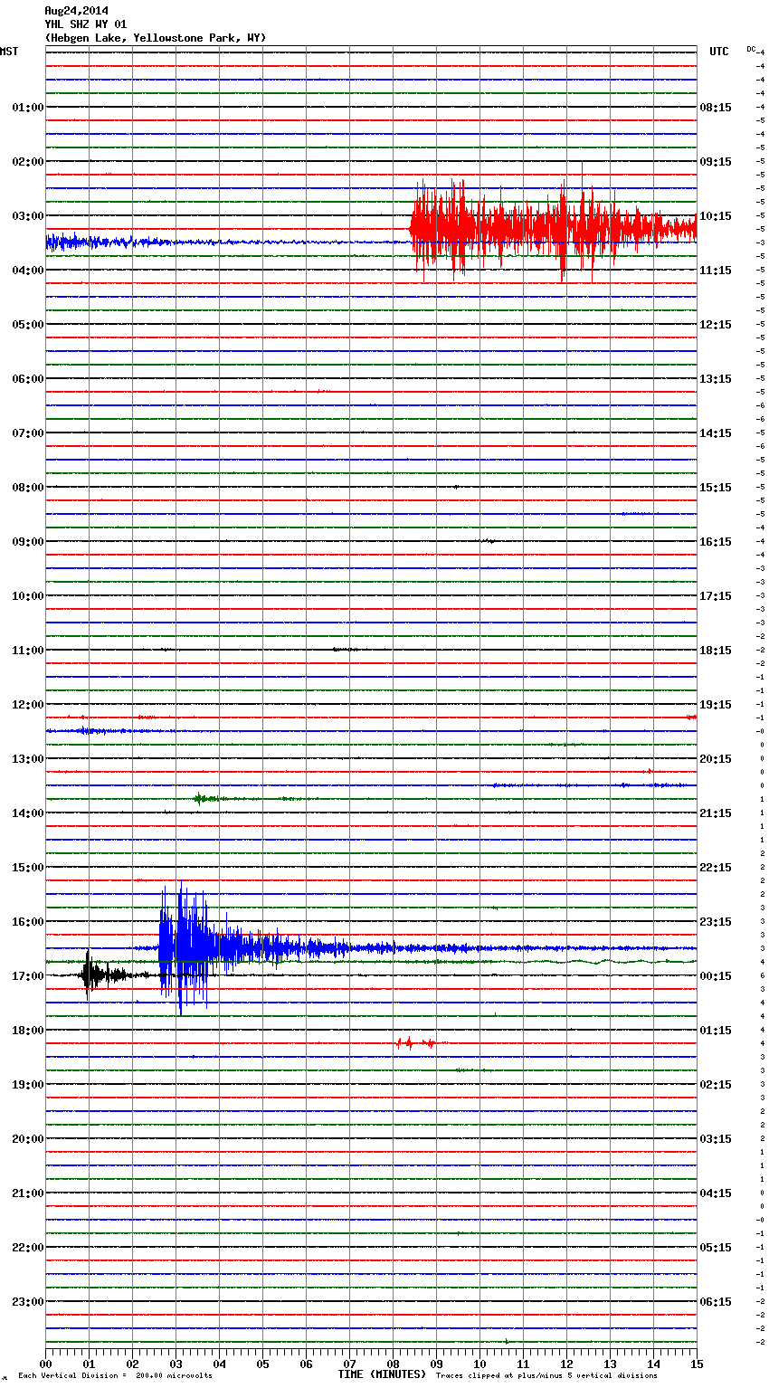
Task: Click the 08:15 UTC time label
Action: [x=716, y=108]
